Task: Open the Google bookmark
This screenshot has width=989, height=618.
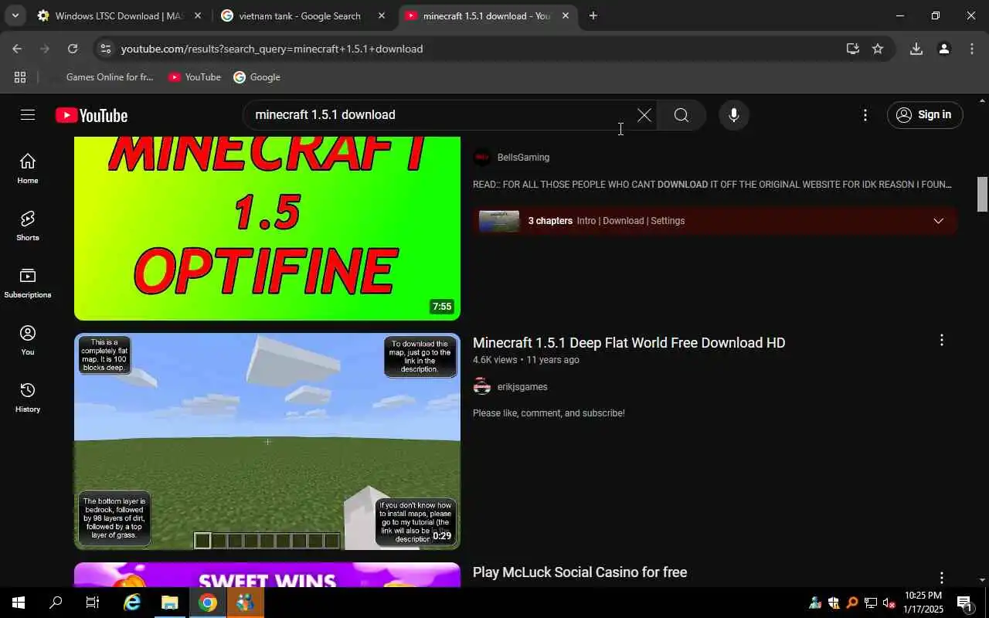Action: click(257, 77)
